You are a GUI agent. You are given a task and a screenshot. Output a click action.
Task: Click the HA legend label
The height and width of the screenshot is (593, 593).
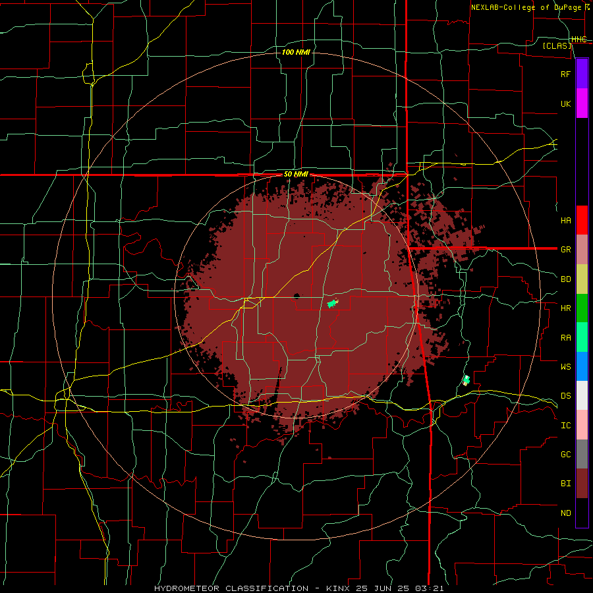coord(565,221)
